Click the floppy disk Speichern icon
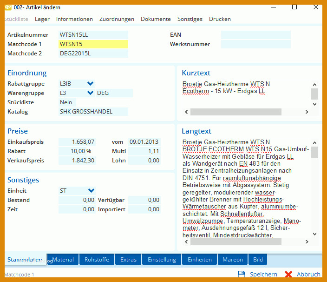Viewport: 327px width, 282px height. coord(241,274)
